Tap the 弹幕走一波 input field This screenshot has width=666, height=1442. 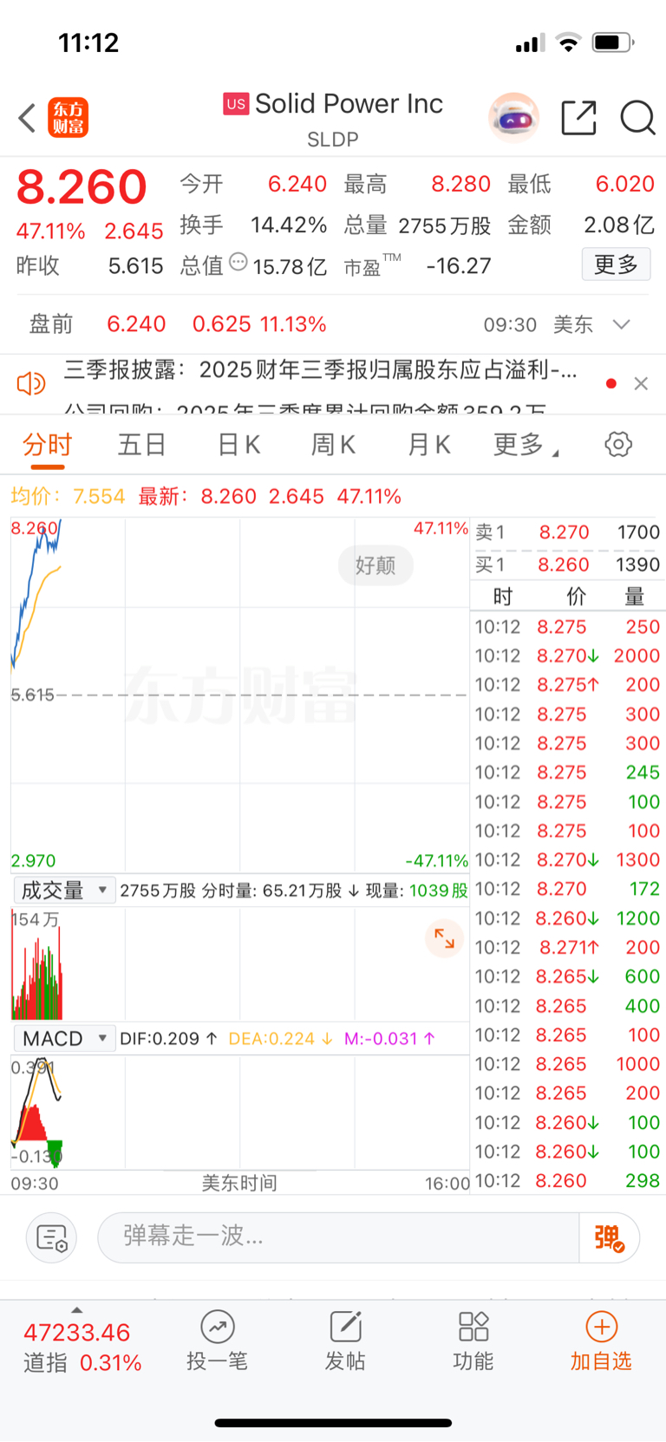[x=338, y=1237]
